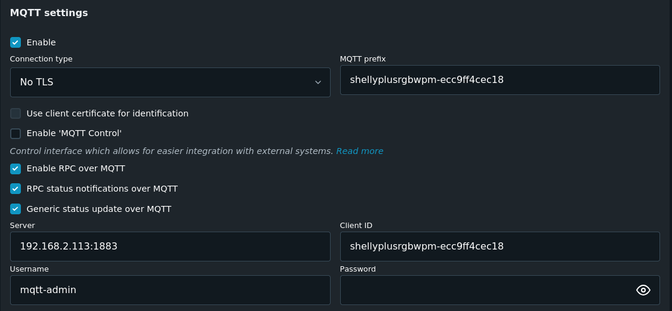Click the Username field with mqtt-admin

click(x=170, y=290)
